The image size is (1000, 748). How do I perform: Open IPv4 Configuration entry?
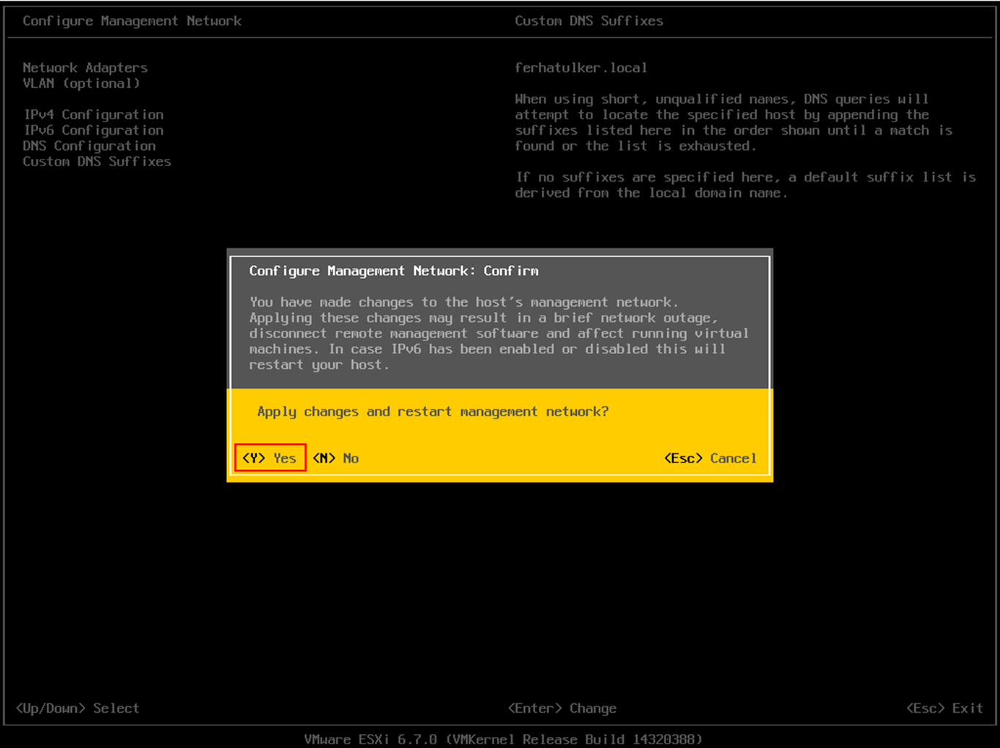pos(93,115)
